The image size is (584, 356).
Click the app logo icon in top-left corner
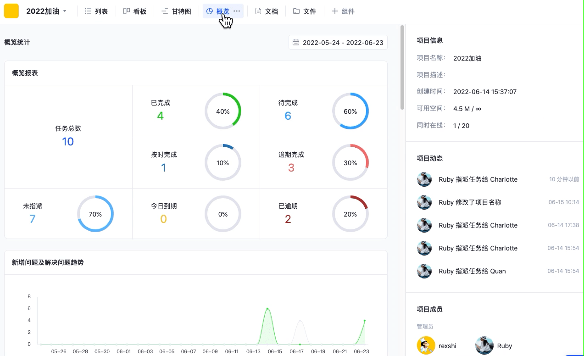tap(11, 10)
